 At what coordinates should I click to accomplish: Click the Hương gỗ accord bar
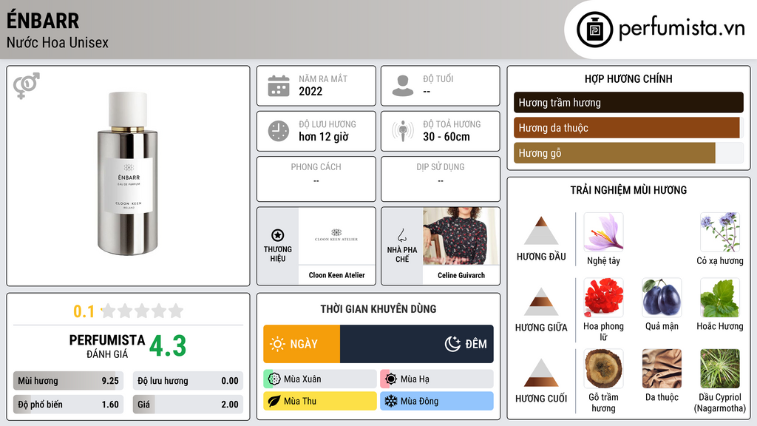[x=628, y=152]
